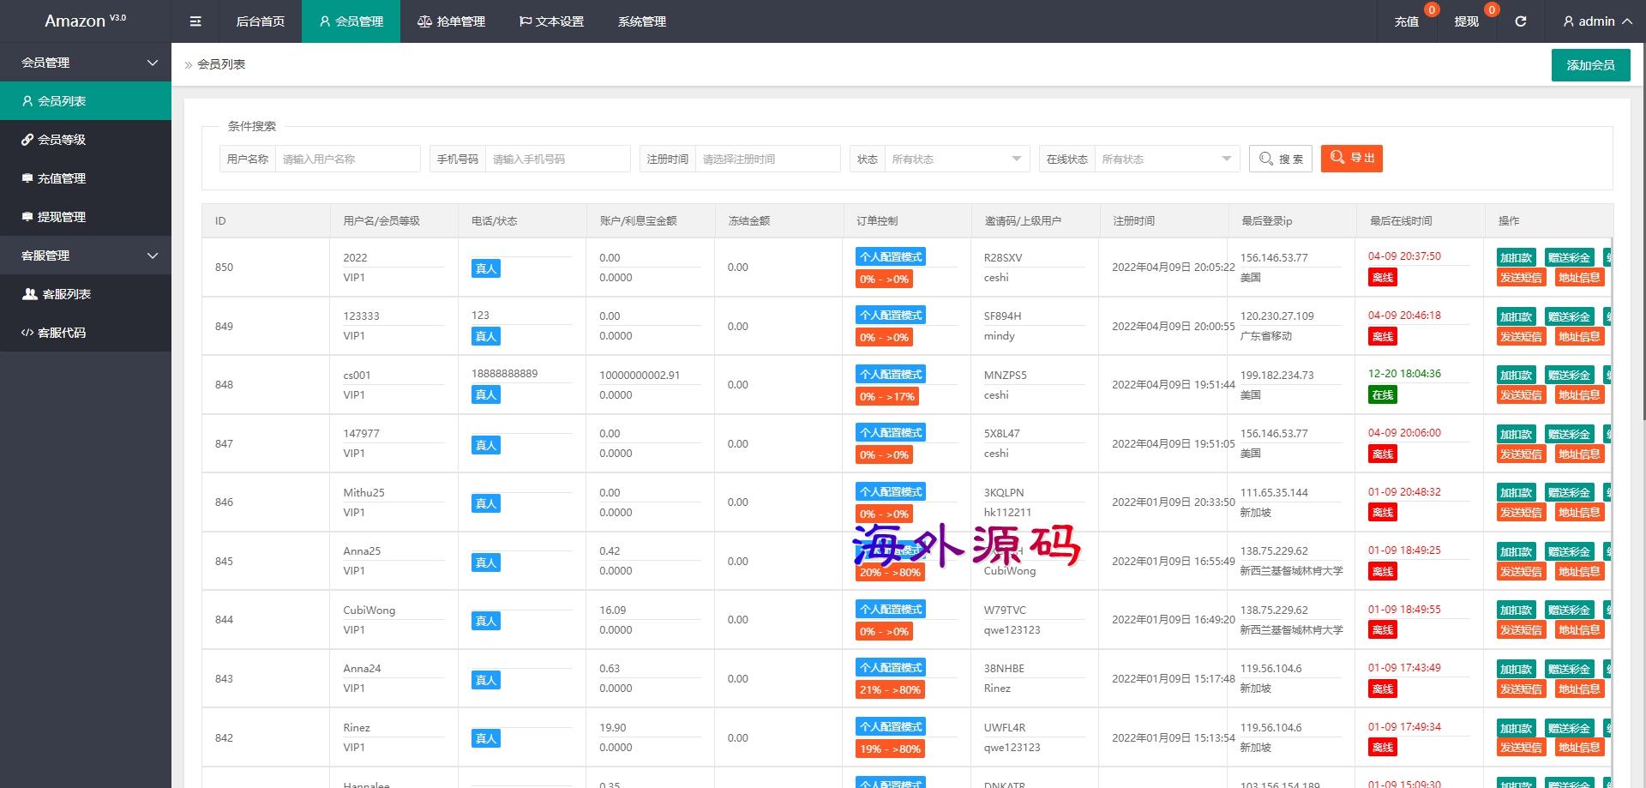Open the admin dropdown arrow

1626,21
